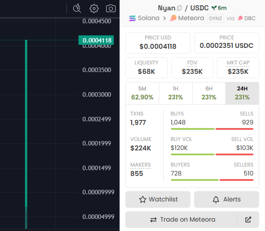This screenshot has height=231, width=265.
Task: Click the BUY VOL value $120K
Action: point(179,148)
